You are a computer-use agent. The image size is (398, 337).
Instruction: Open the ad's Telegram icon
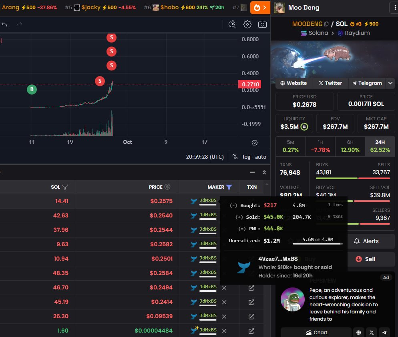(384, 333)
